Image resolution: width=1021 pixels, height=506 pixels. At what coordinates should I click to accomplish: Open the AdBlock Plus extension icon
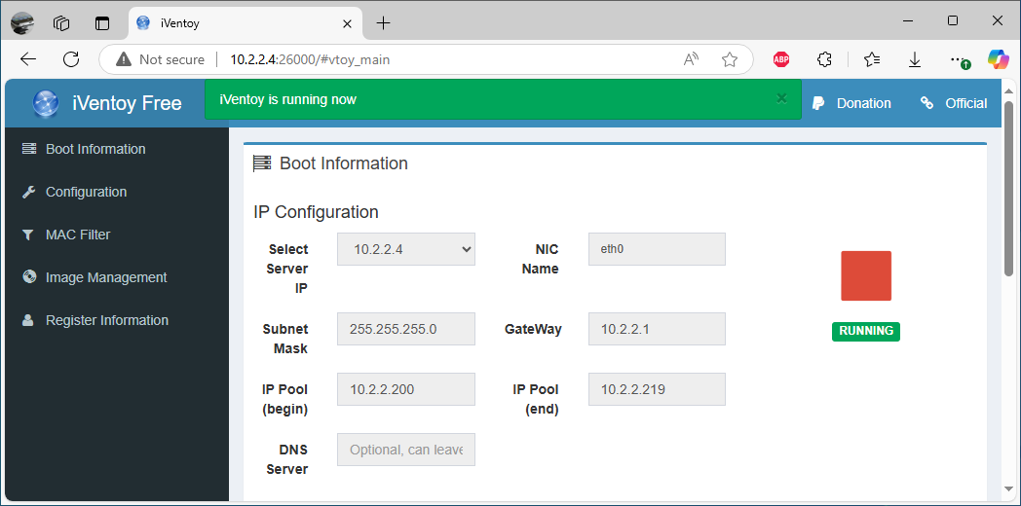click(x=781, y=59)
